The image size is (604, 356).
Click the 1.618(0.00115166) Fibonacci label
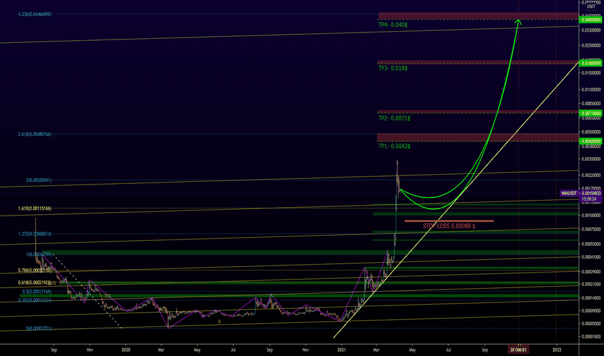click(x=34, y=208)
